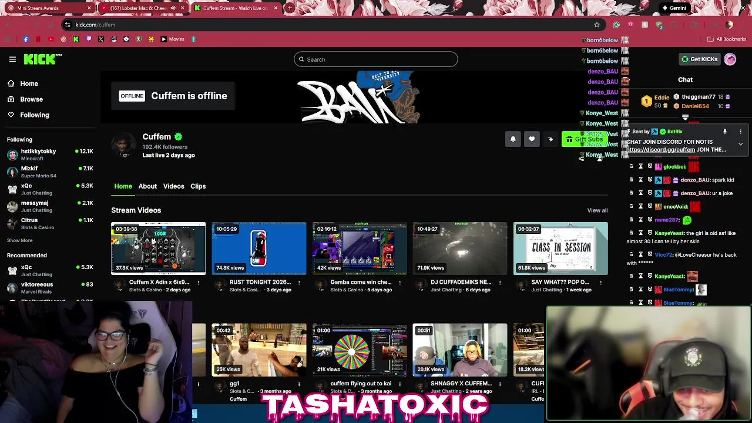
Task: Timeout icon beside glockboi message
Action: tap(641, 167)
